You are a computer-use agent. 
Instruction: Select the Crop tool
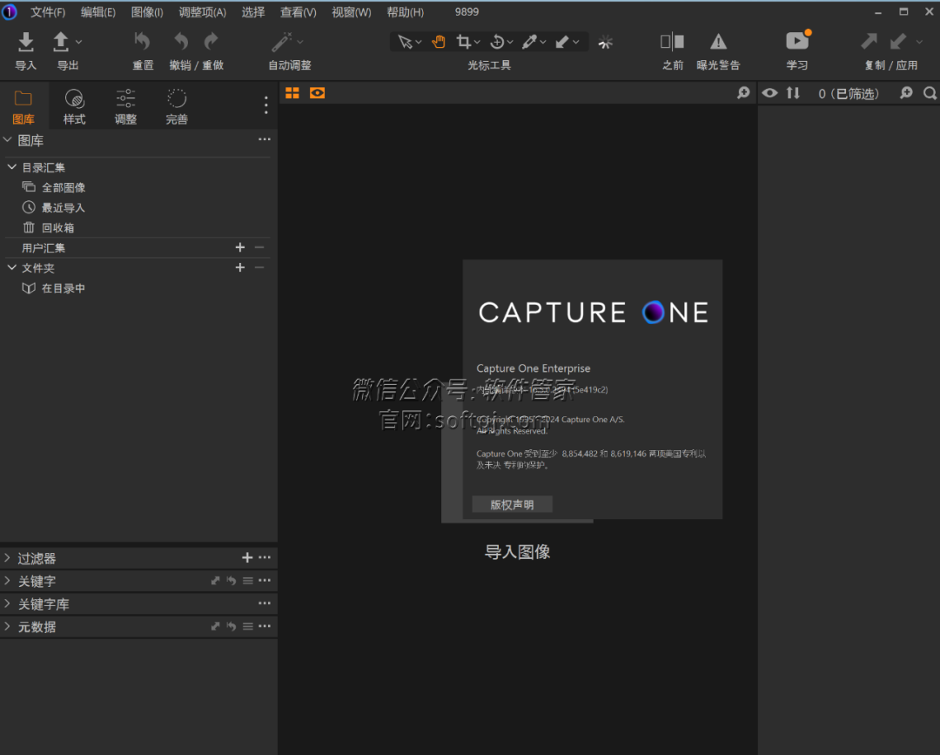click(463, 42)
